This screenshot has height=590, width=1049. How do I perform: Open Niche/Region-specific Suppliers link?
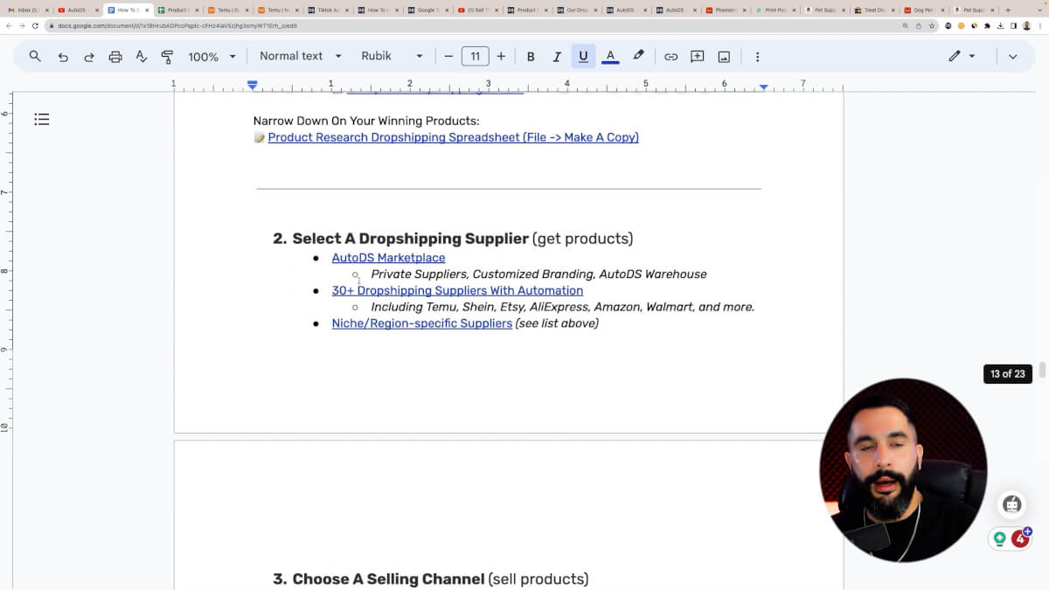pos(422,323)
